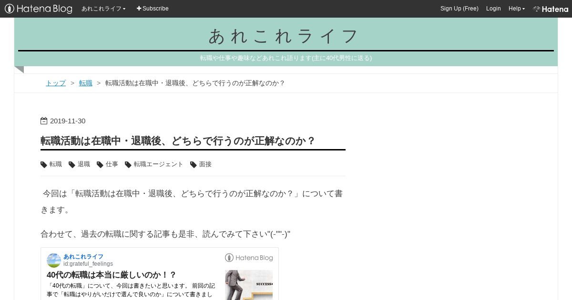Click the plus icon on Subscribe
The width and height of the screenshot is (572, 300).
tap(139, 9)
